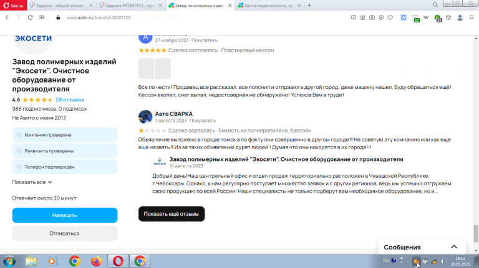
Task: Open the 58 отзывов link
Action: point(70,99)
